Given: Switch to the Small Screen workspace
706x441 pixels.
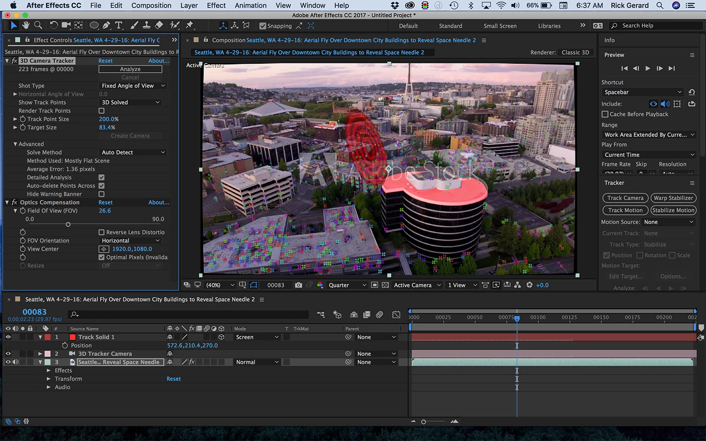Looking at the screenshot, I should 500,26.
